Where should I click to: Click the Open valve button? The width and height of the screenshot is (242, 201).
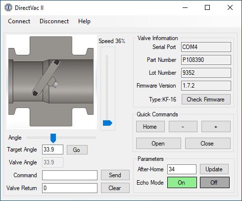click(158, 144)
